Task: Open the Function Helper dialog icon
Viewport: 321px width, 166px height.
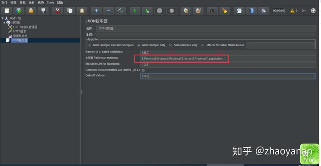Action: tap(239, 11)
